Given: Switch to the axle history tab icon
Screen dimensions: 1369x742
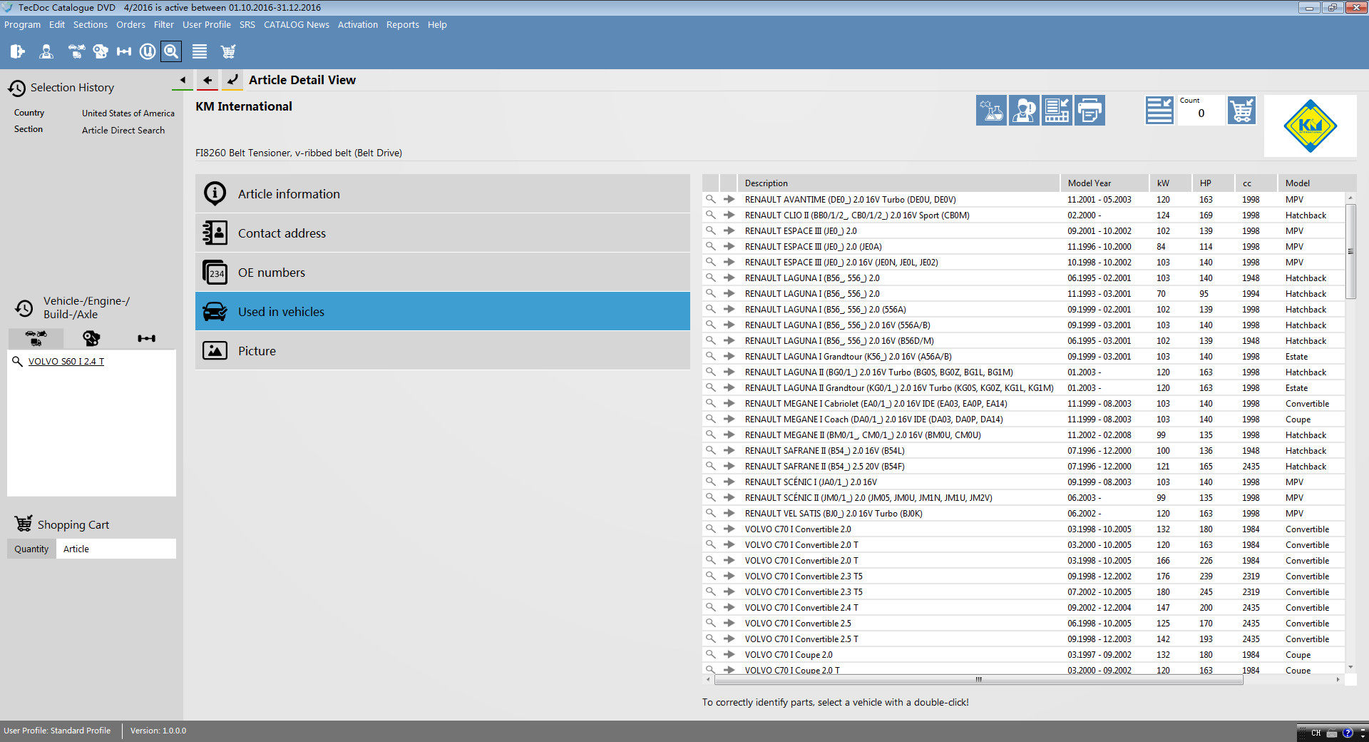Looking at the screenshot, I should pyautogui.click(x=147, y=337).
